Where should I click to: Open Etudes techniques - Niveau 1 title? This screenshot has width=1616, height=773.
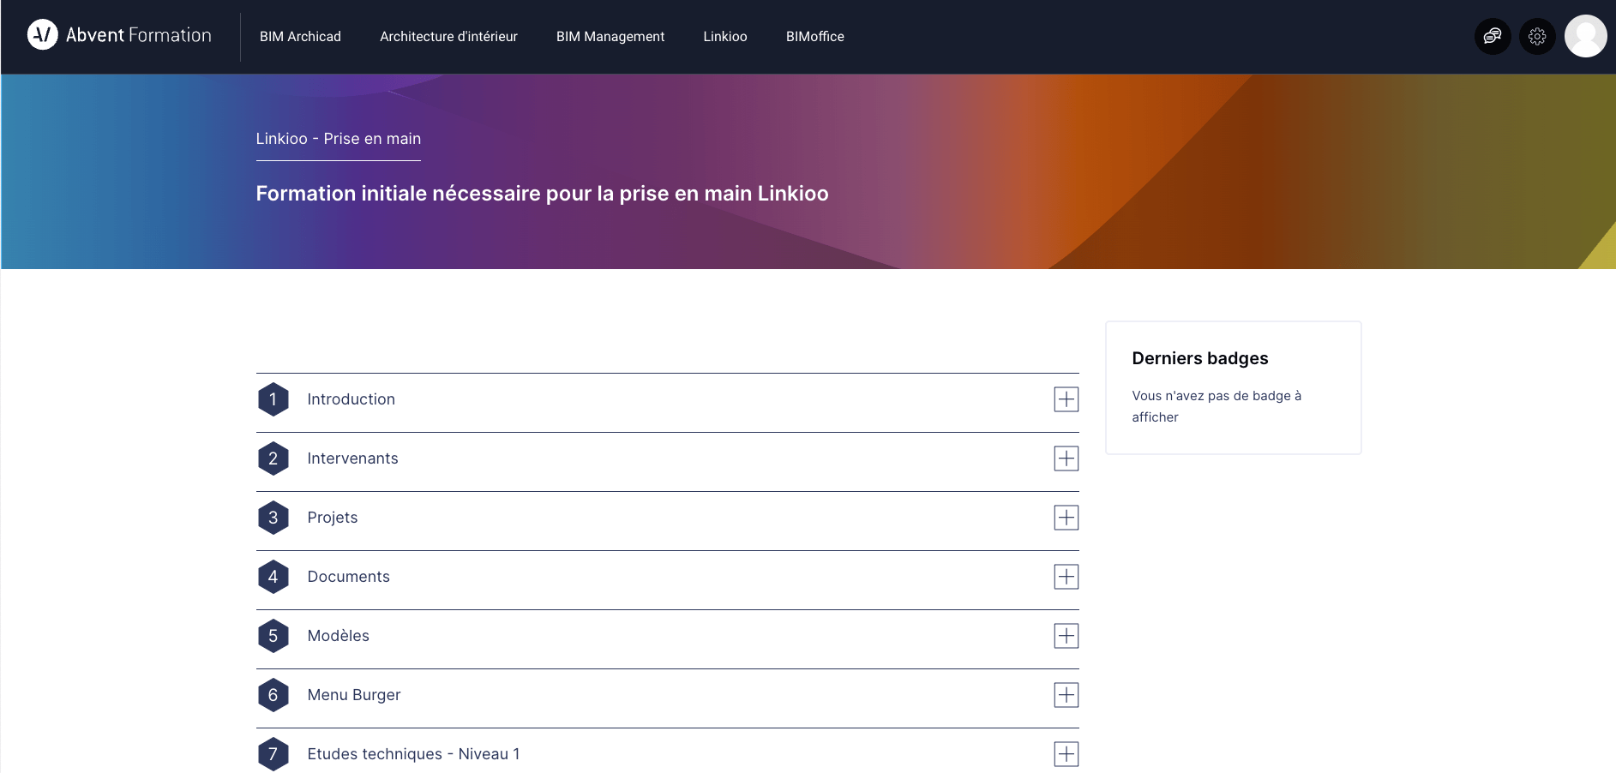(414, 754)
